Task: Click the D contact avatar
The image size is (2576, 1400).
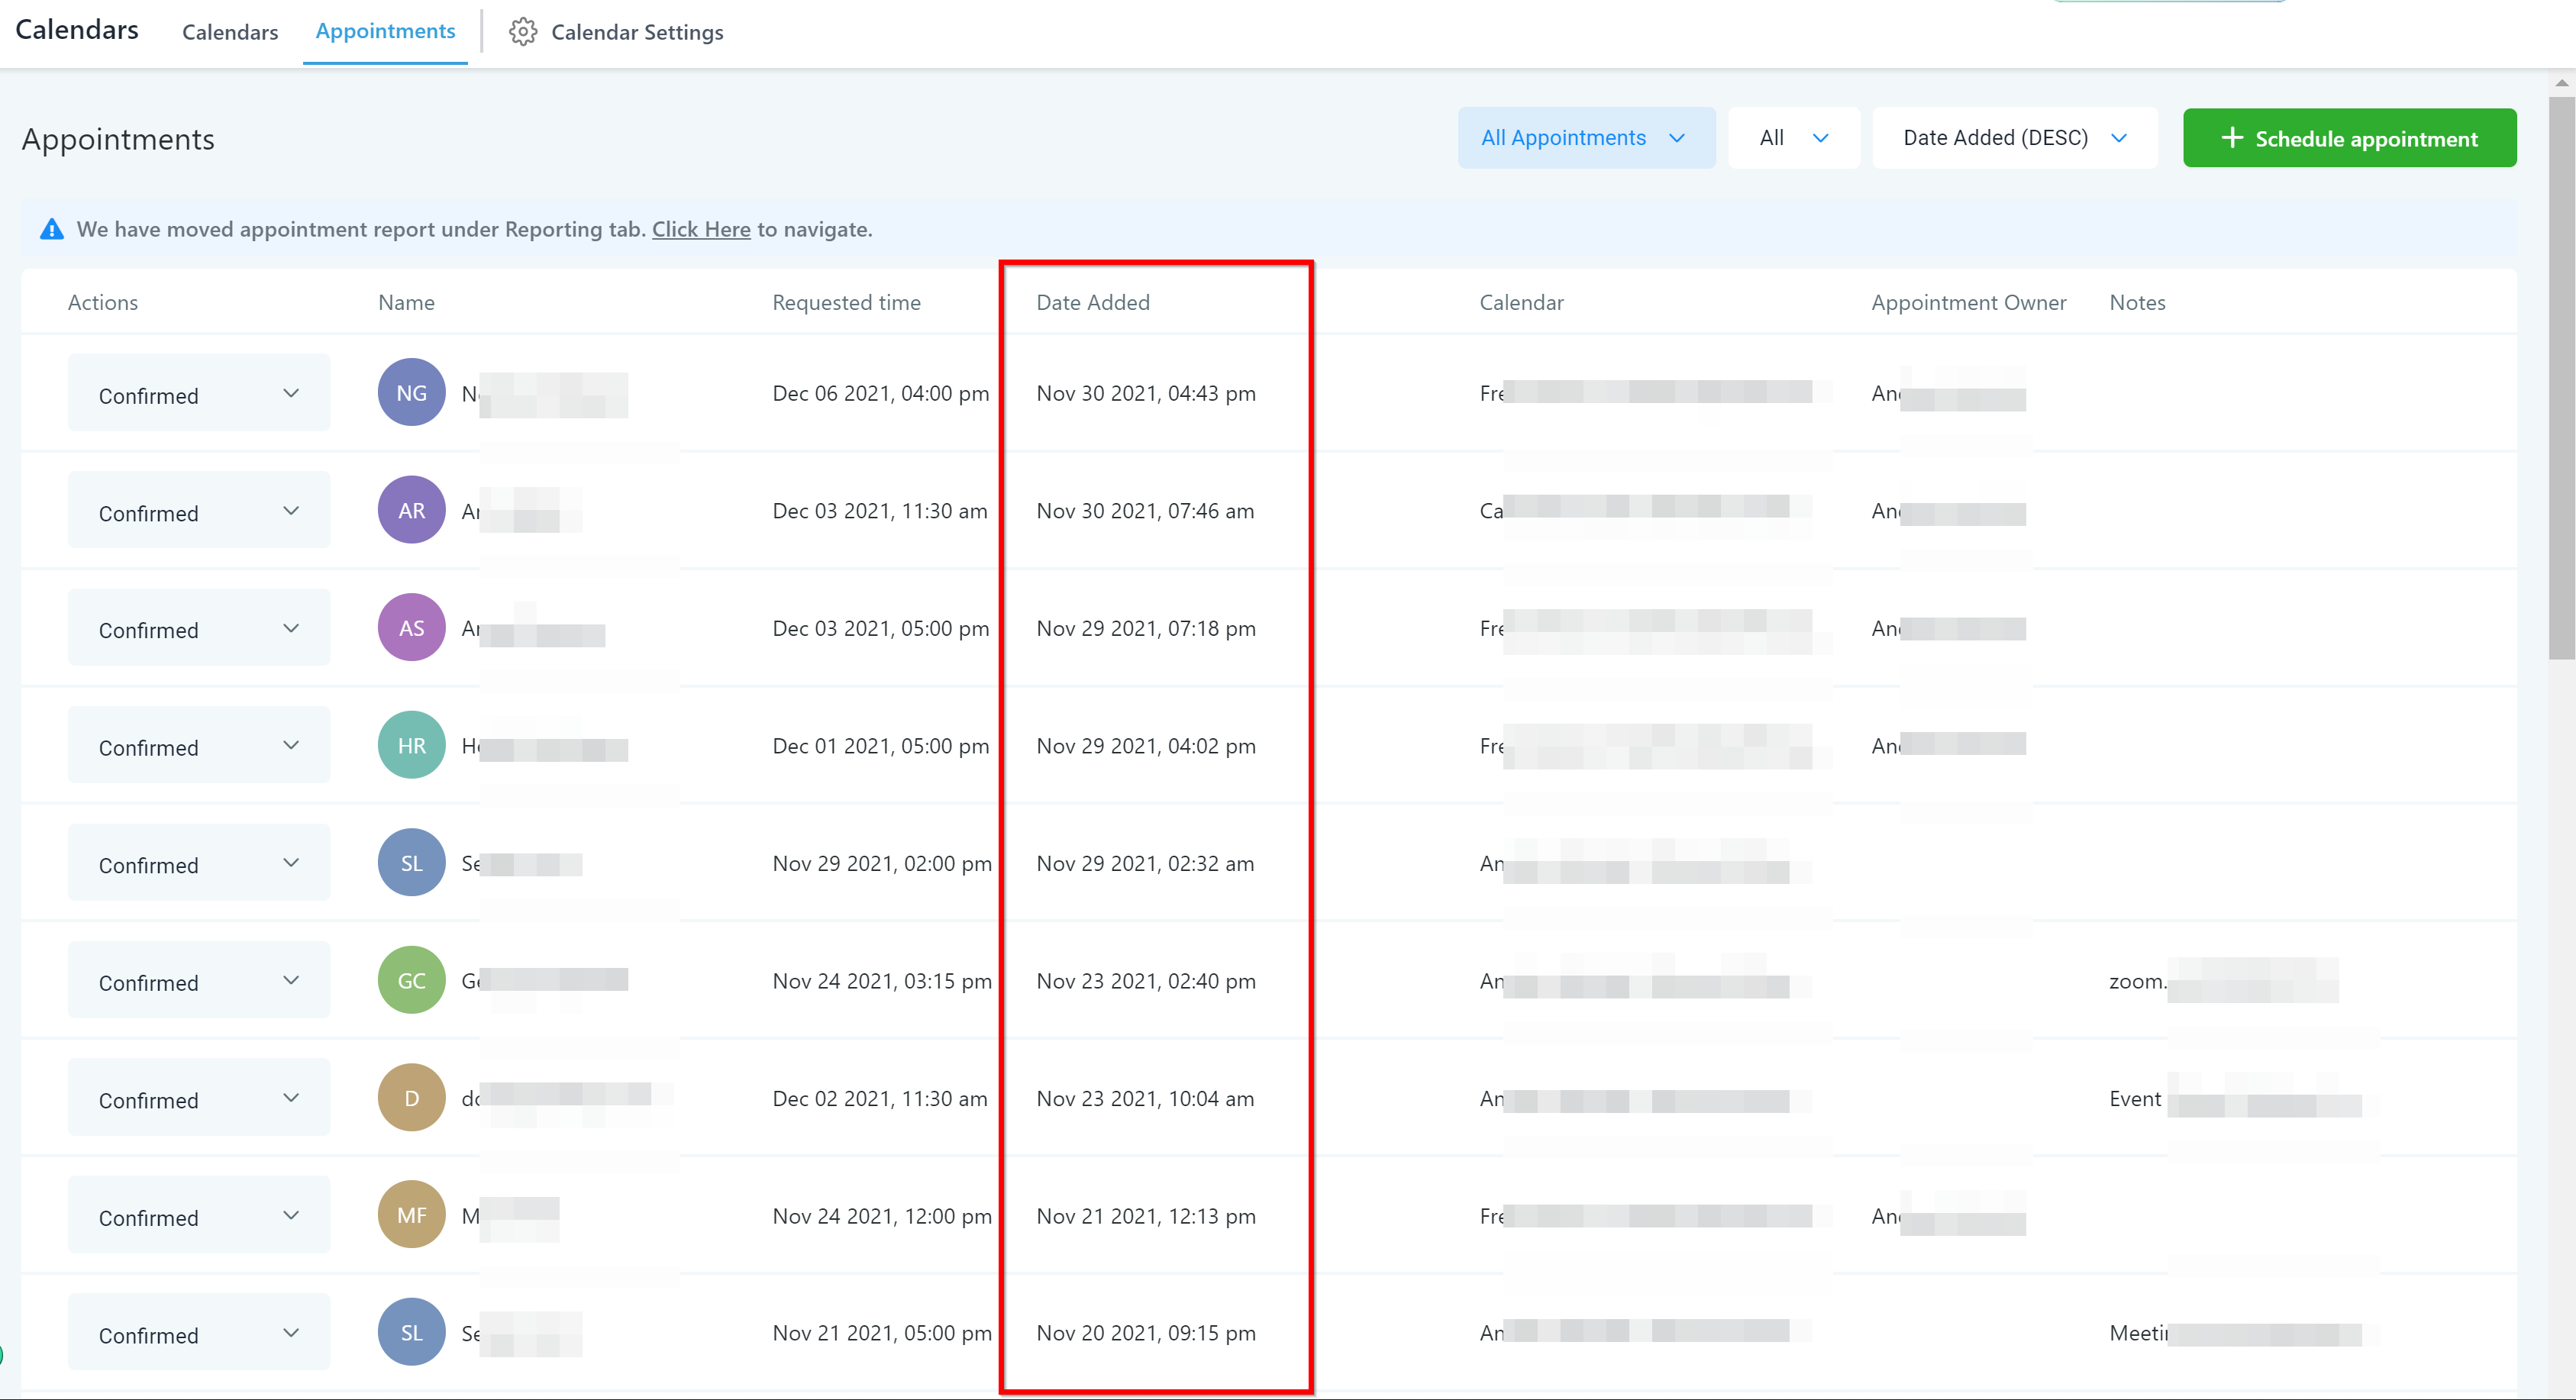Action: point(411,1098)
